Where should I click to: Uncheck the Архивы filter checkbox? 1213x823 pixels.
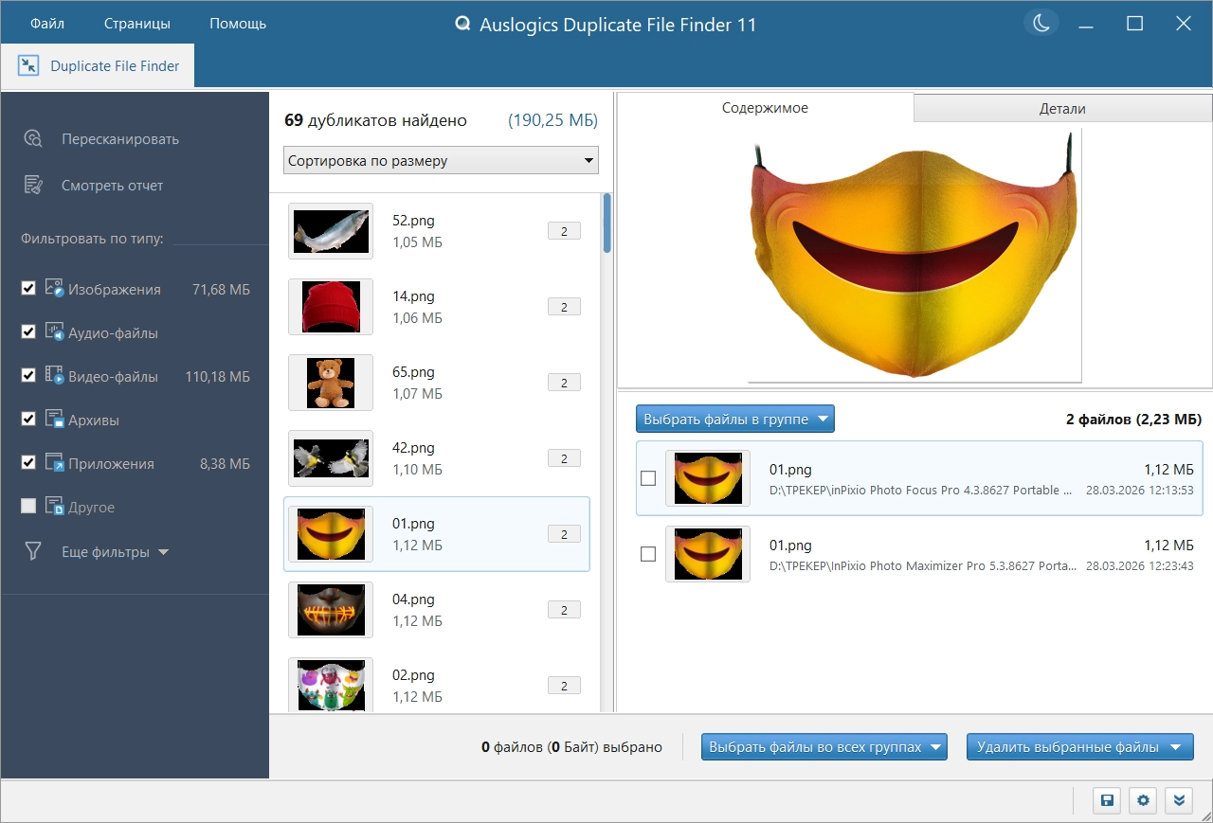pyautogui.click(x=28, y=420)
